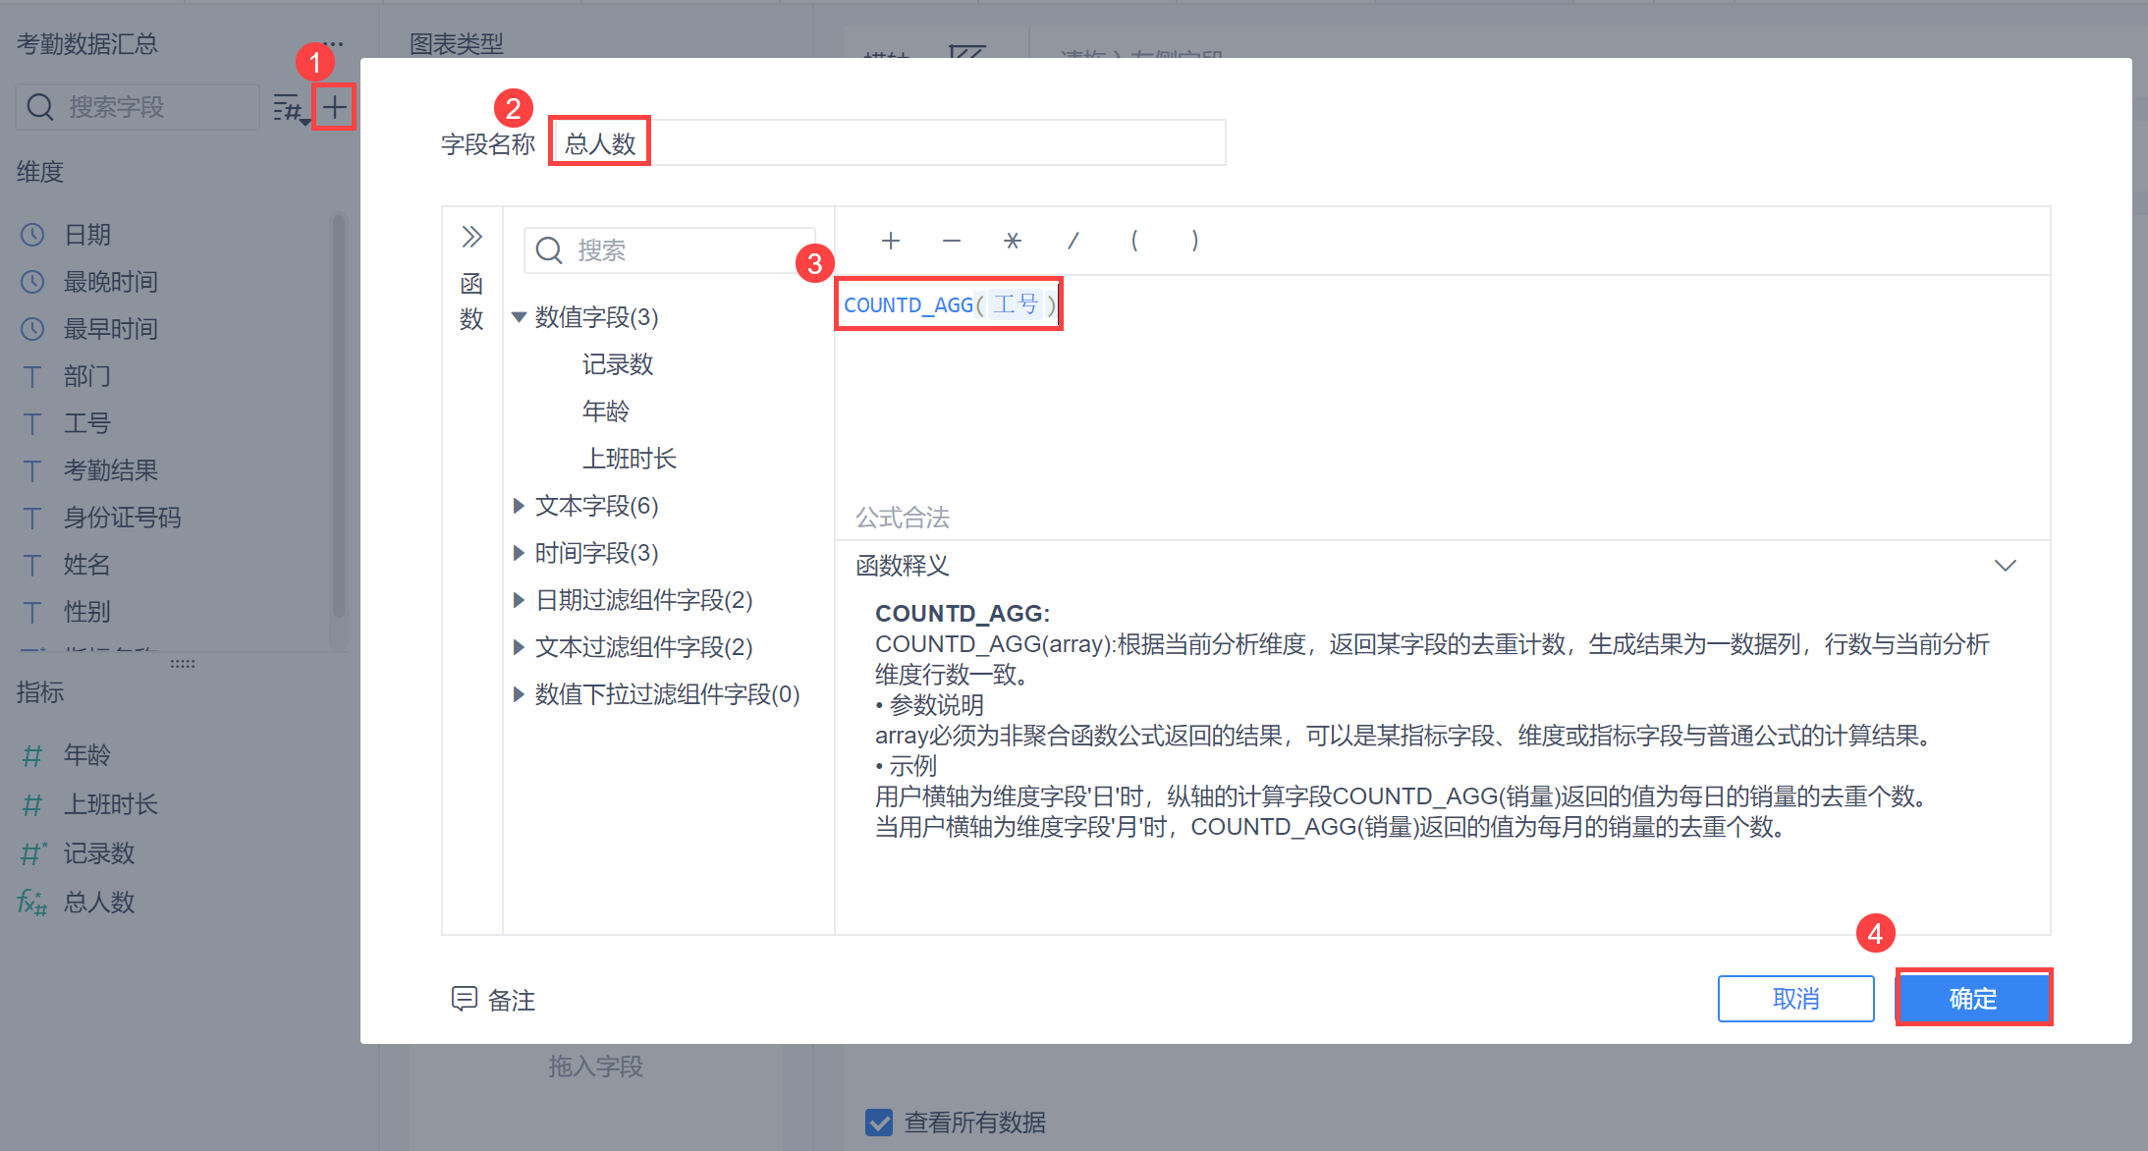Collapse the 函数释义 section chevron
The image size is (2148, 1151).
point(2005,566)
